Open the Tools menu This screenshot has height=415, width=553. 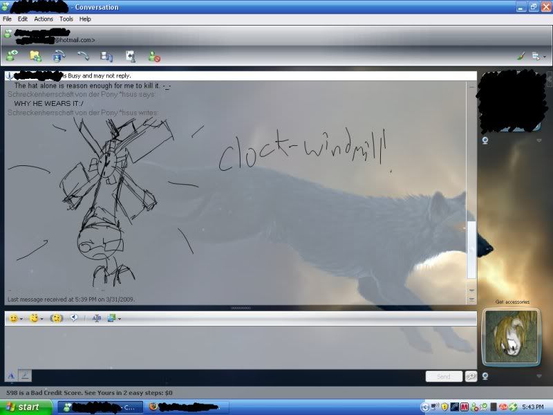click(66, 19)
